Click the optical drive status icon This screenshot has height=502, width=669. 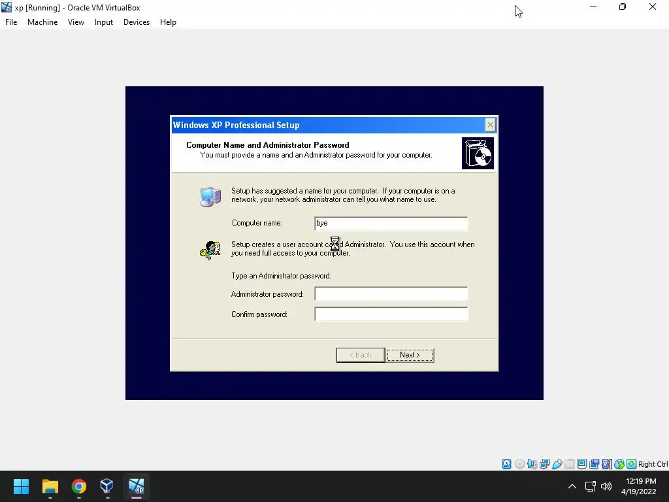pyautogui.click(x=519, y=464)
